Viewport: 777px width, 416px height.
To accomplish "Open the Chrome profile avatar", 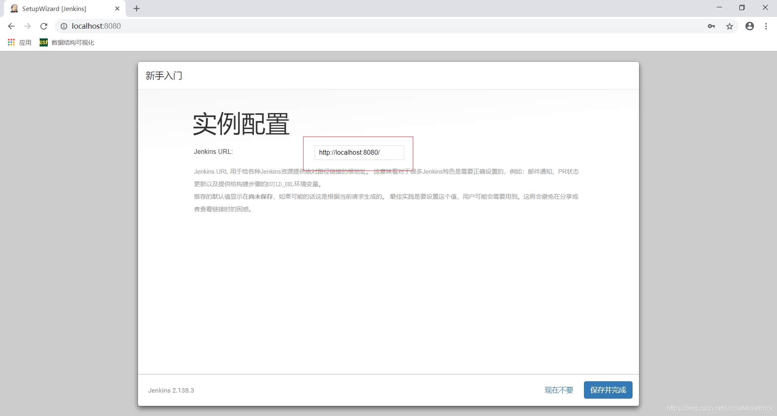I will click(x=750, y=26).
